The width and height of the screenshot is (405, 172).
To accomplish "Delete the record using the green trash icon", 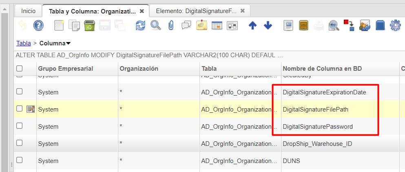I will tap(89, 26).
